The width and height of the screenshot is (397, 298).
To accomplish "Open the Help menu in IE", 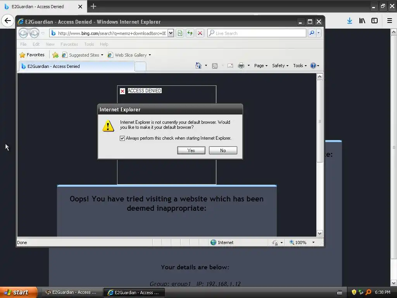I will (104, 44).
